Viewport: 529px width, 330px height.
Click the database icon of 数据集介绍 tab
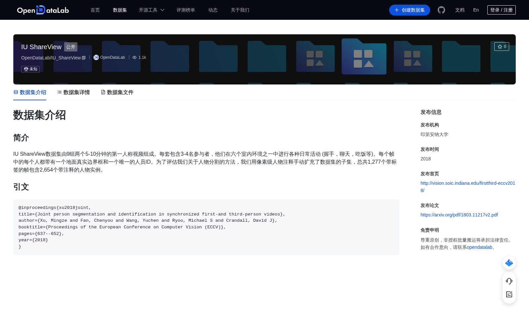(16, 92)
